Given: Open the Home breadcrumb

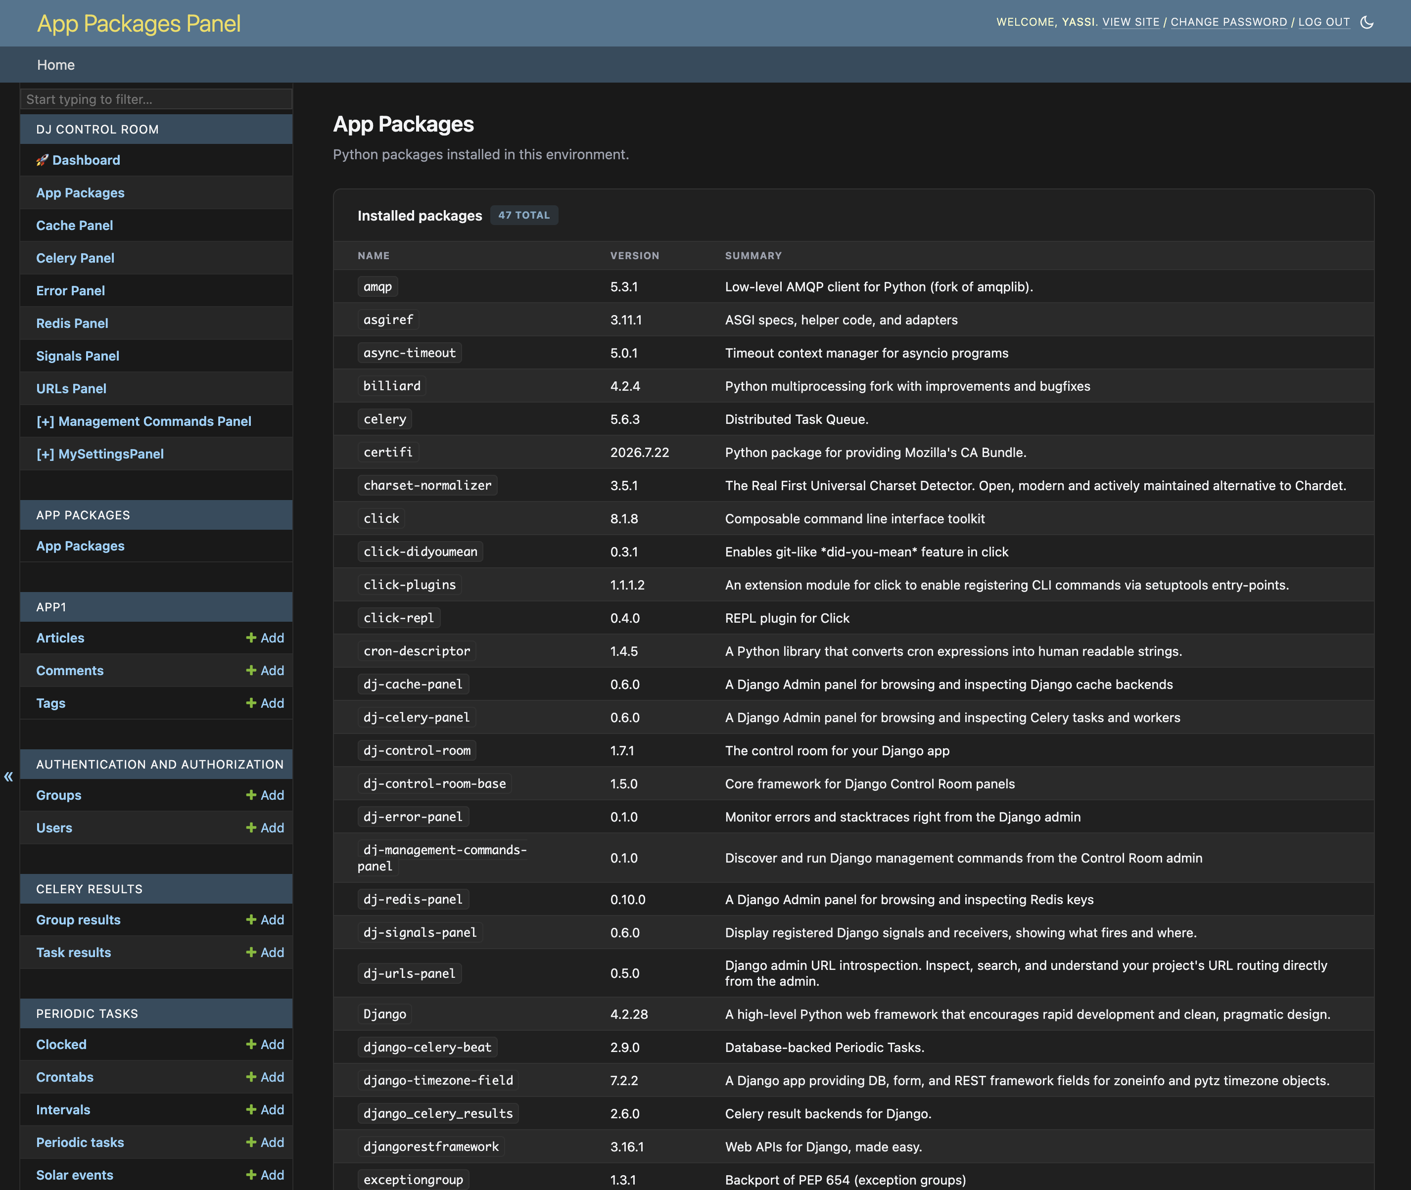Looking at the screenshot, I should click(x=56, y=65).
